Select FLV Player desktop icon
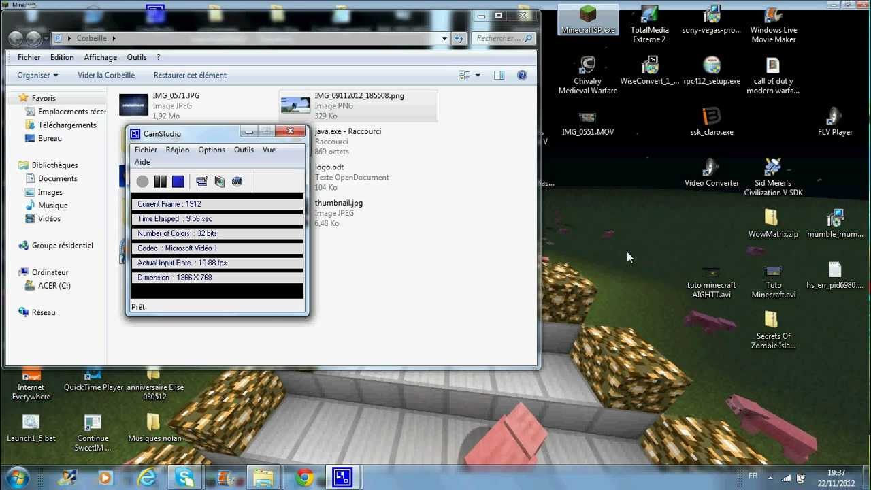Image resolution: width=871 pixels, height=490 pixels. (x=835, y=122)
